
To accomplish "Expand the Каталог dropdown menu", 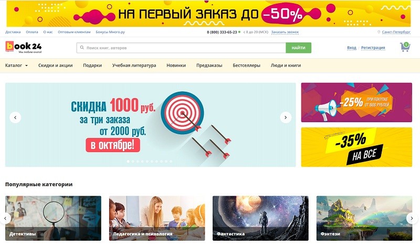I will (16, 66).
